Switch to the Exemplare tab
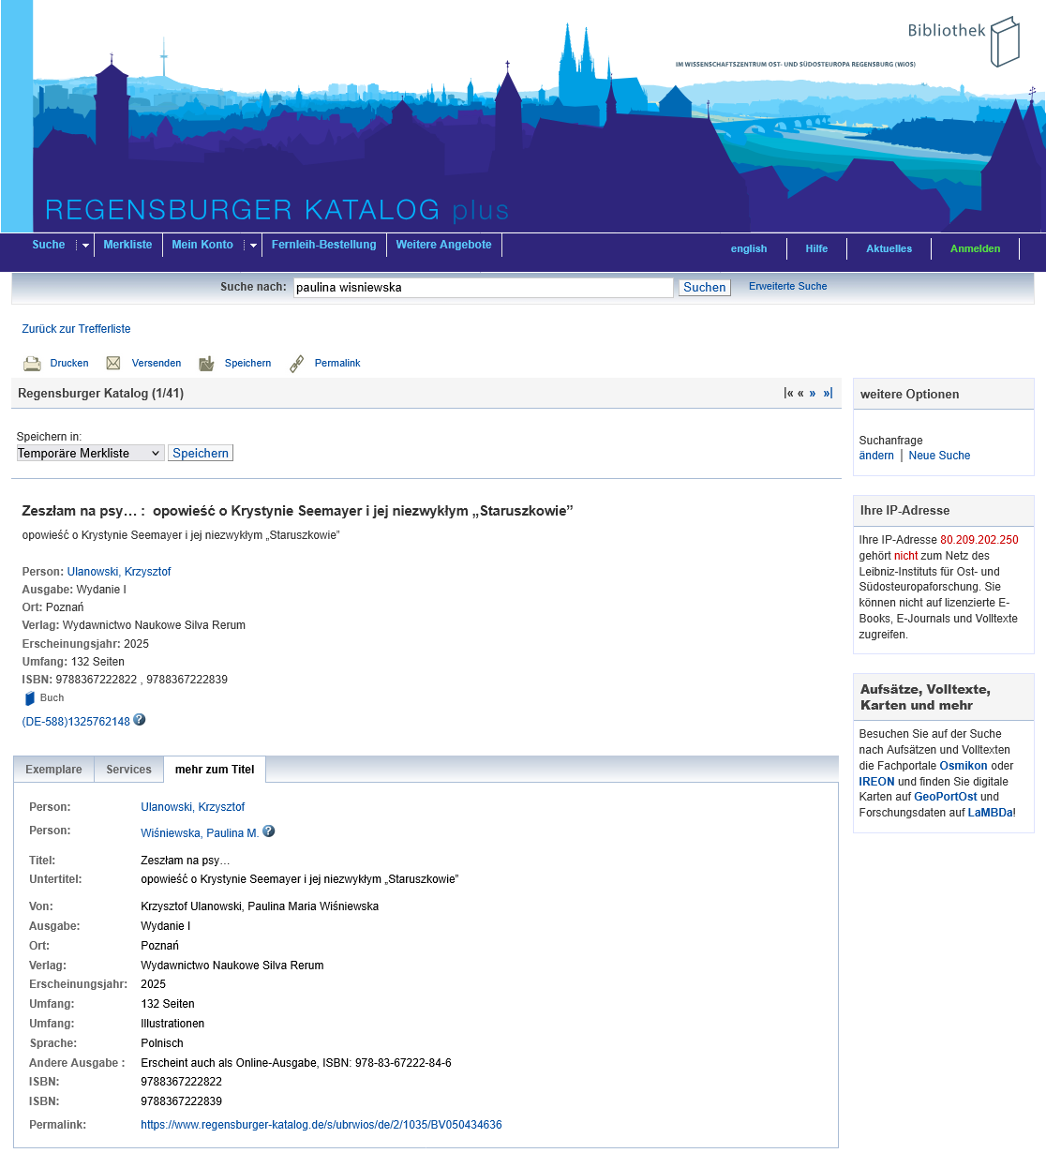Viewport: 1046px width, 1153px height. [53, 770]
